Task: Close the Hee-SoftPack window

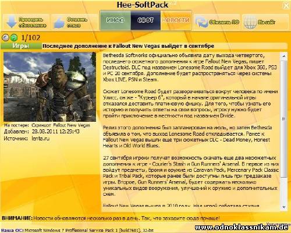Action: point(286,5)
